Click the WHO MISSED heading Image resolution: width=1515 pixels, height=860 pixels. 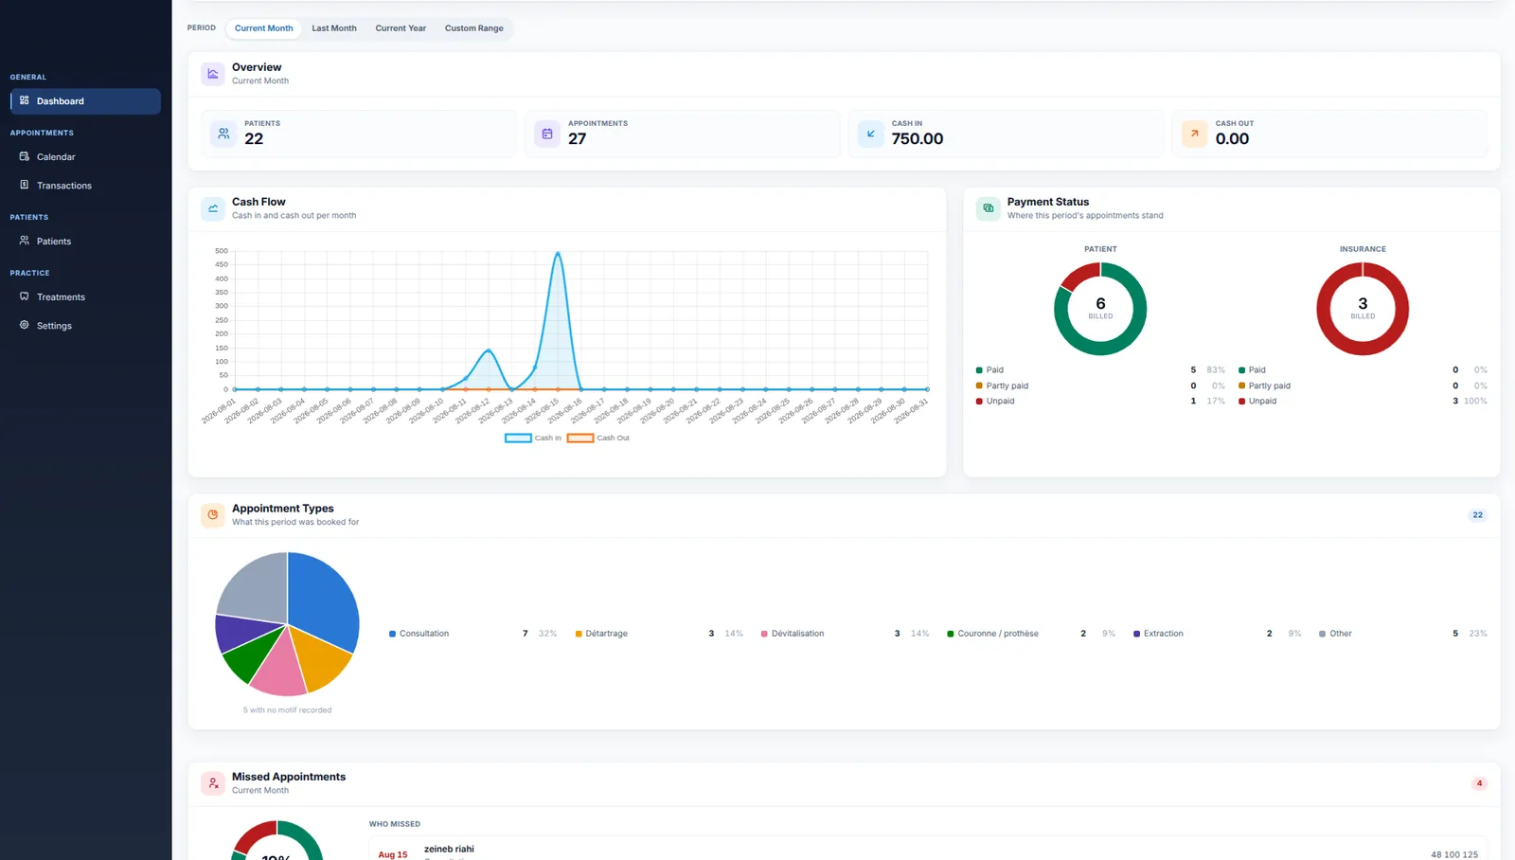click(x=395, y=824)
